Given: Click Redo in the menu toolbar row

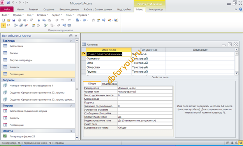Looking at the screenshot, I should click(x=70, y=20).
